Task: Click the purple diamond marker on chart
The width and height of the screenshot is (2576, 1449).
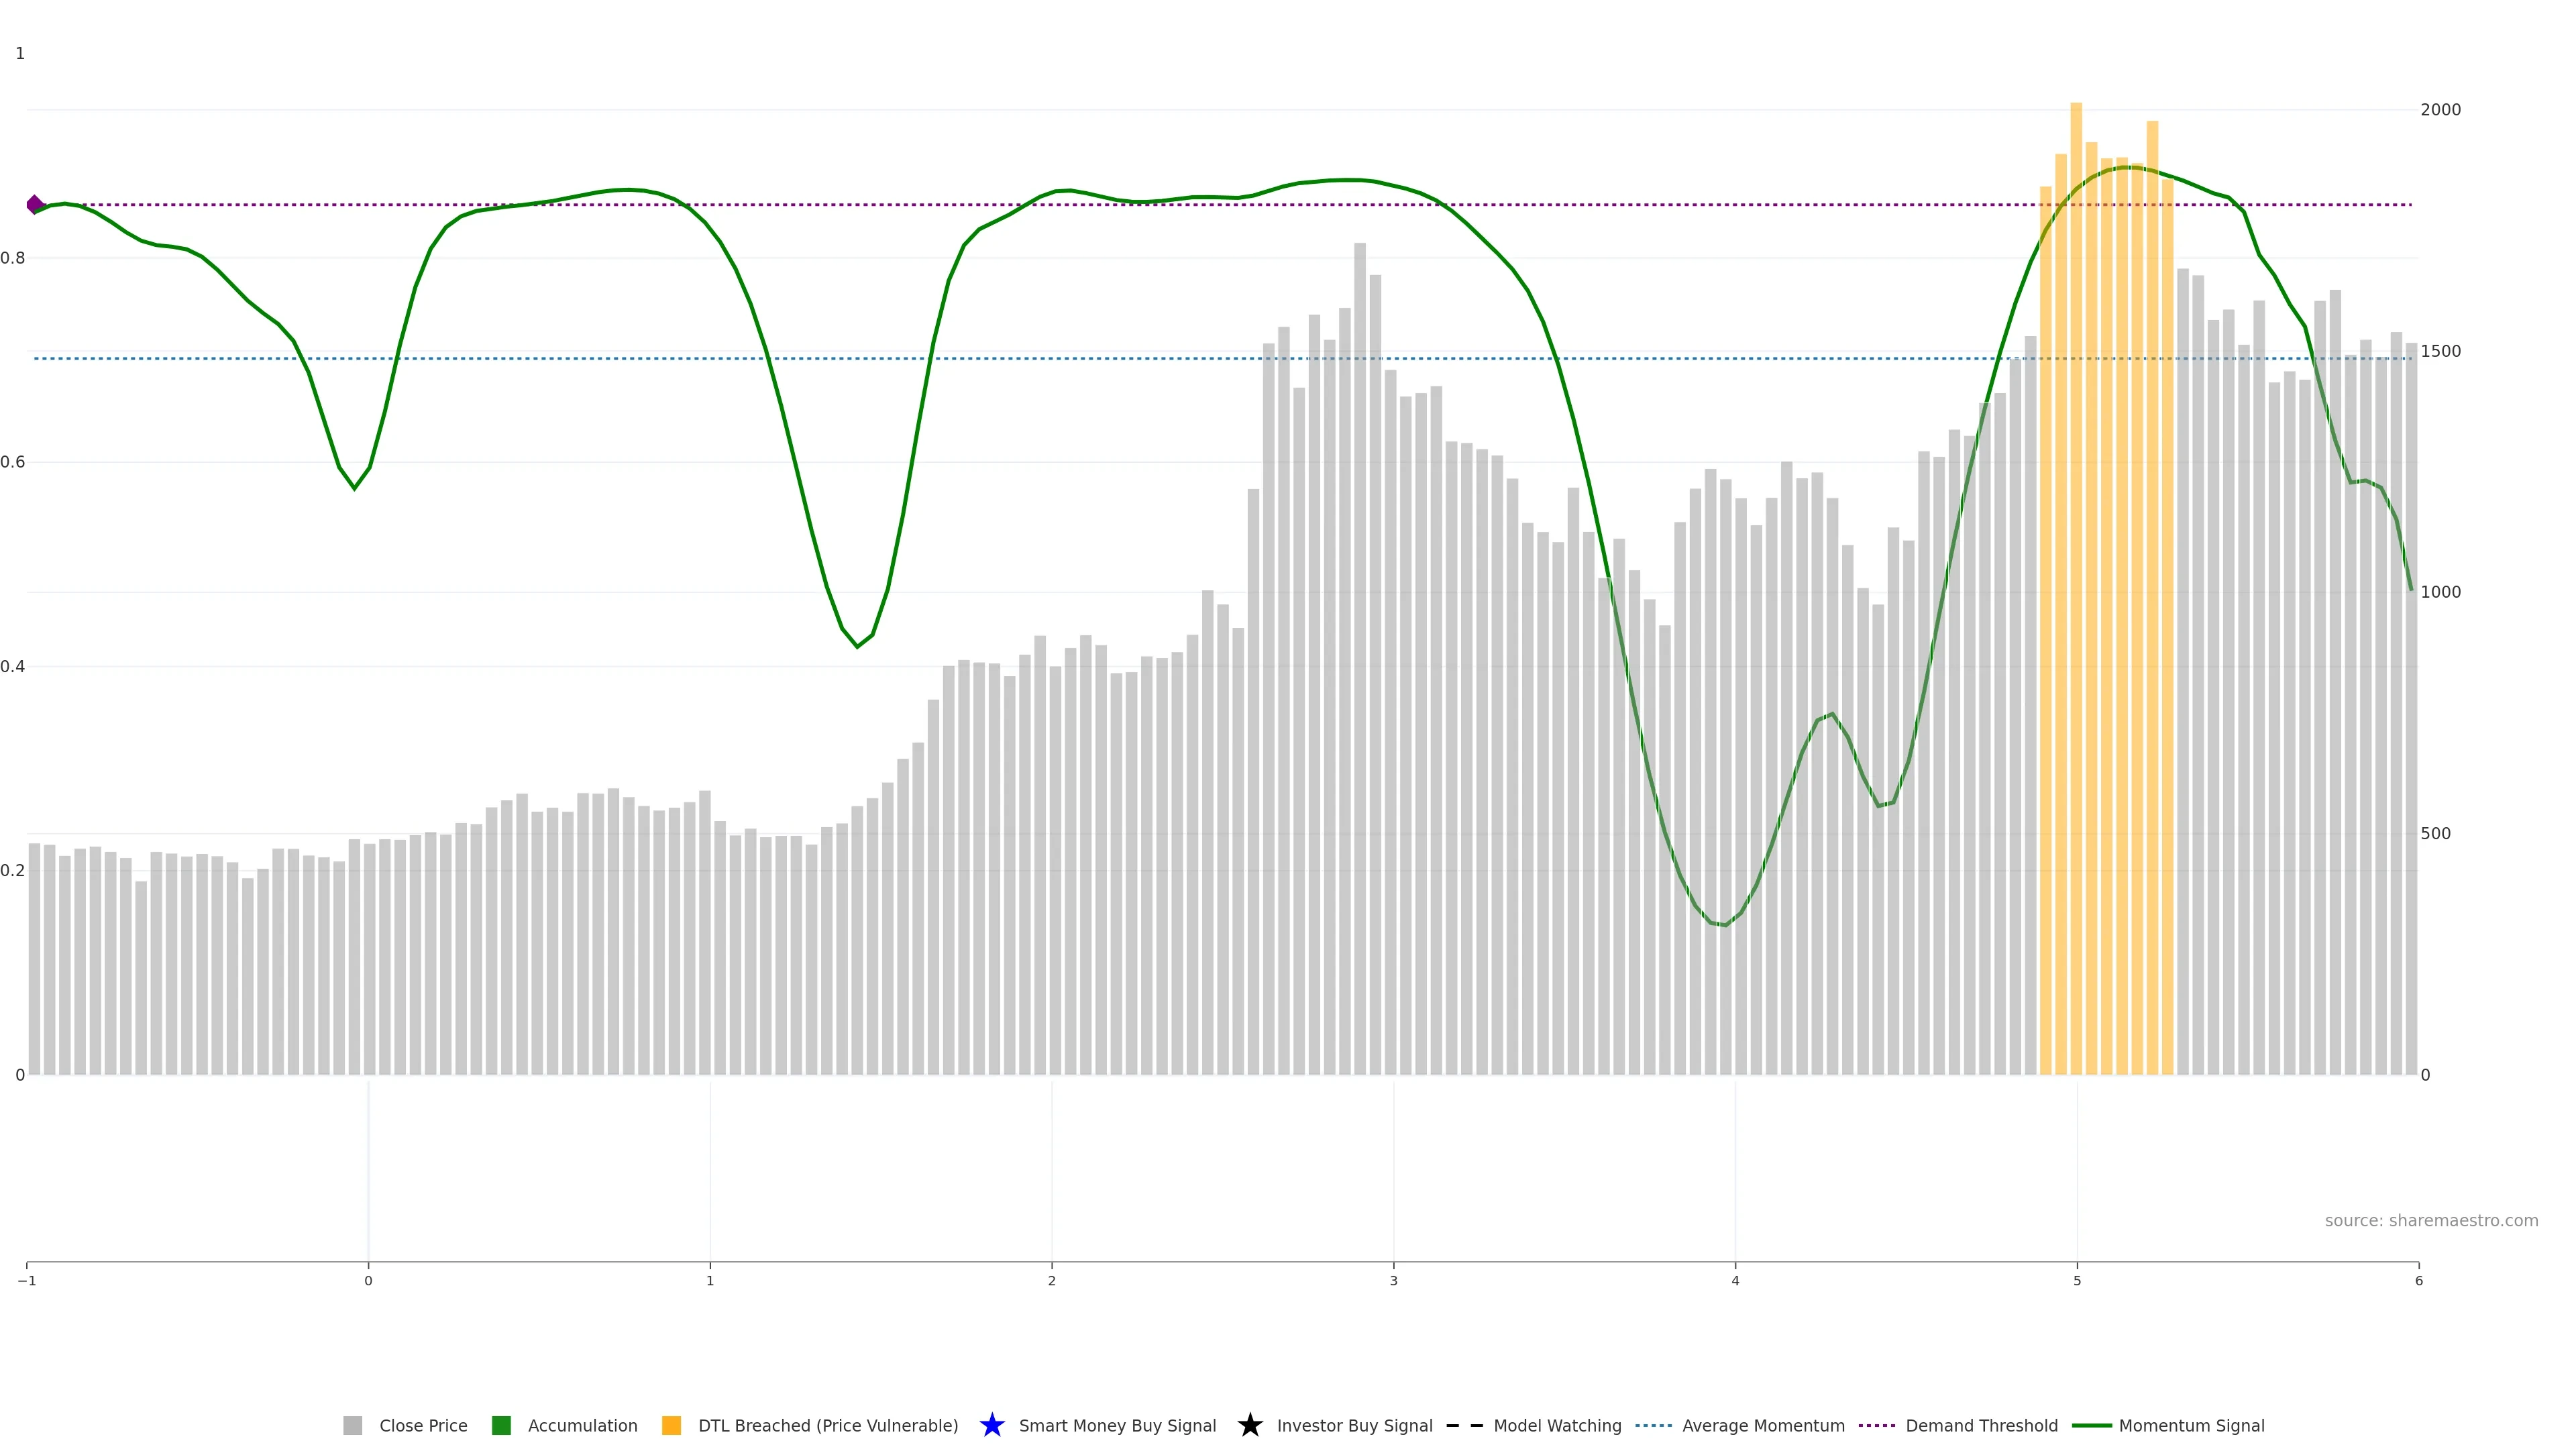Action: (35, 205)
